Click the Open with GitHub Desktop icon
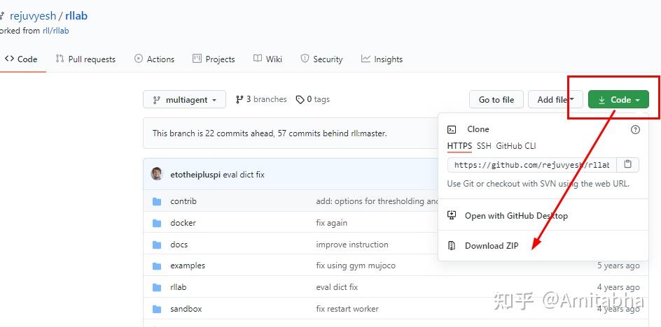This screenshot has height=327, width=661. [x=452, y=215]
